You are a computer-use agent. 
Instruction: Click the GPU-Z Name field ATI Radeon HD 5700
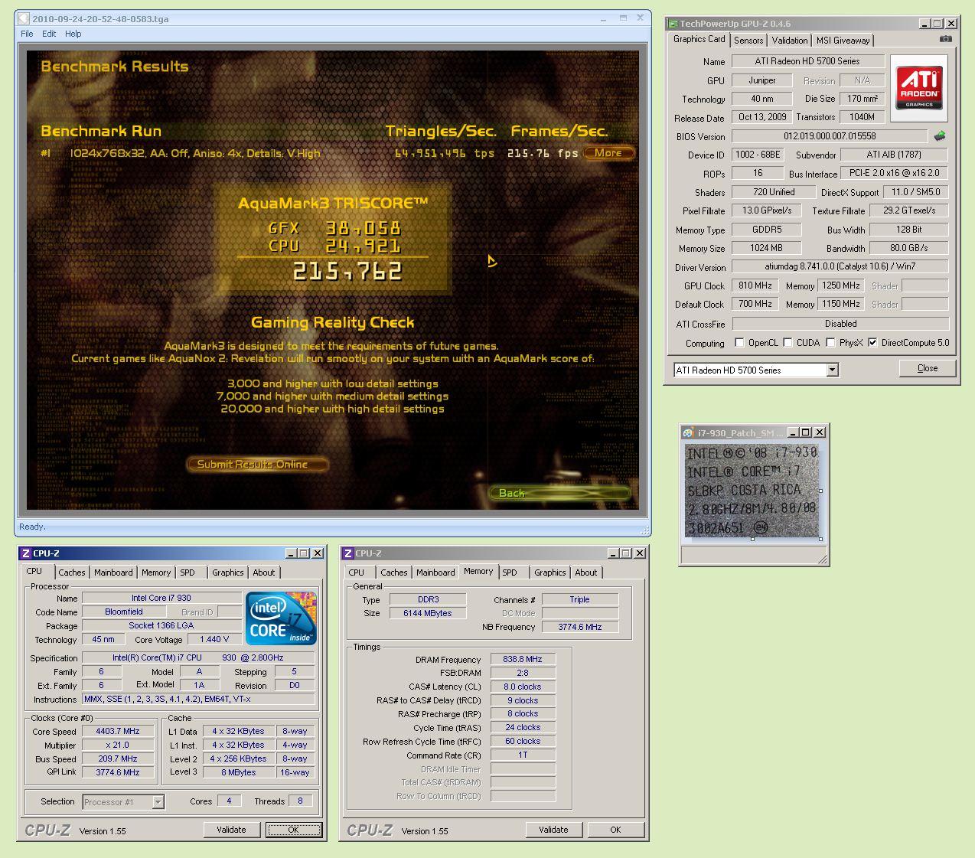(x=807, y=61)
